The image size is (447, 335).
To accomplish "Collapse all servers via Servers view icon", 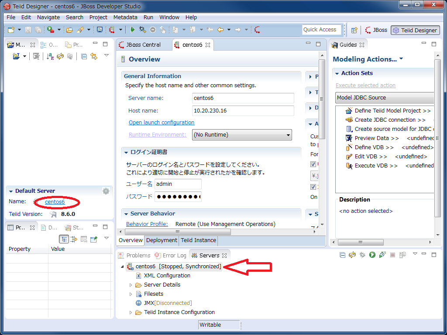I will tap(342, 255).
